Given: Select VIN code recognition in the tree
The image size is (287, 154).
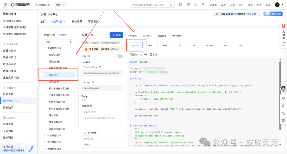Looking at the screenshot, I should click(54, 82).
